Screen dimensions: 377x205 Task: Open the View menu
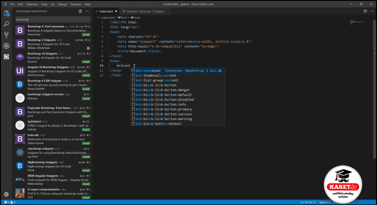coord(44,4)
